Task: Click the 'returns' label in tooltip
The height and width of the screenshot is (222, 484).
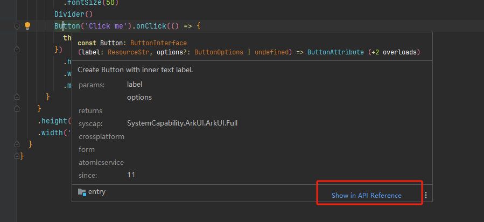Action: [x=90, y=110]
